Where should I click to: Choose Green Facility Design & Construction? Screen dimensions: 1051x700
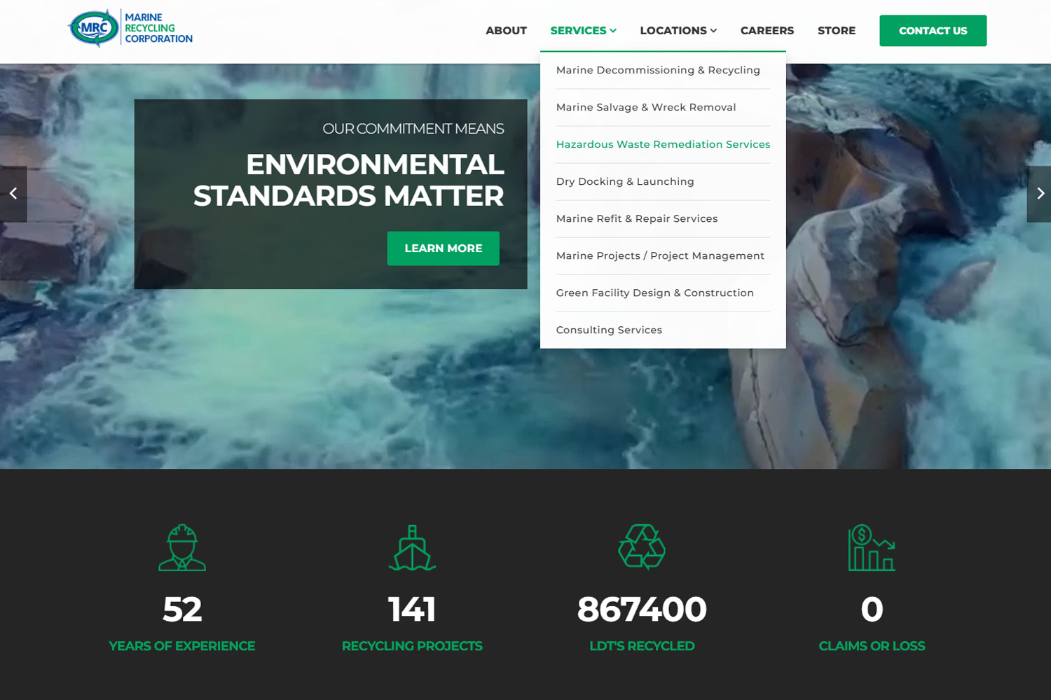pos(654,293)
